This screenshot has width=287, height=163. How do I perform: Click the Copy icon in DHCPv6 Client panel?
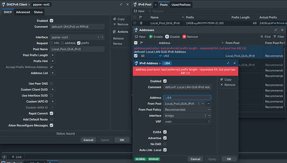[115, 19]
